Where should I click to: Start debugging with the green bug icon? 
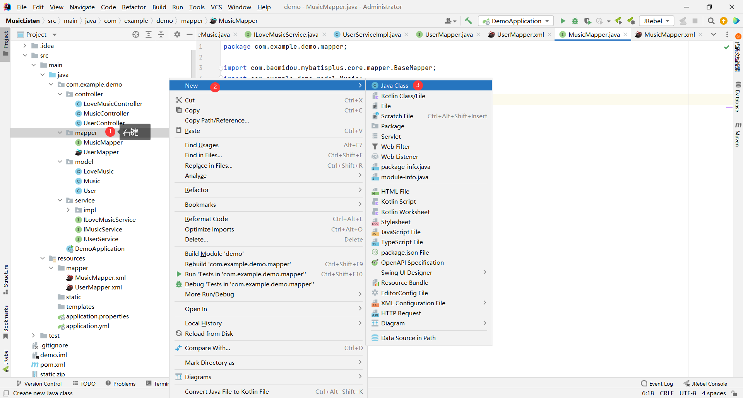pyautogui.click(x=575, y=21)
